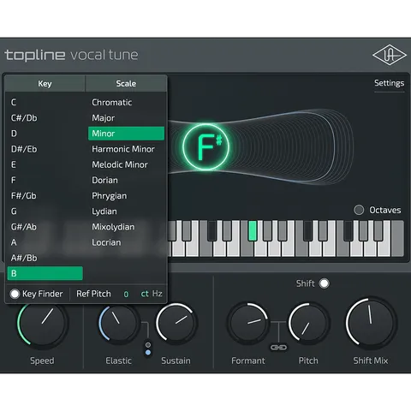Click the highlighted green piano key

(x=253, y=230)
